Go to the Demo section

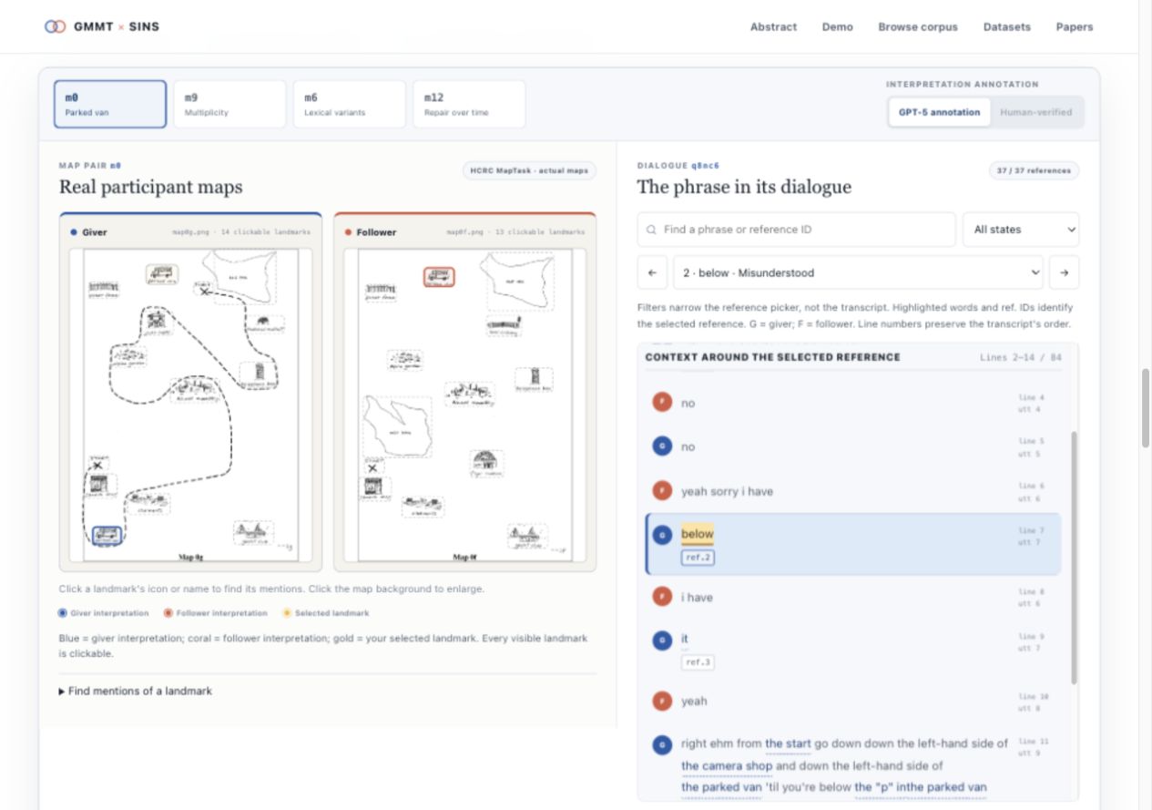pyautogui.click(x=838, y=26)
